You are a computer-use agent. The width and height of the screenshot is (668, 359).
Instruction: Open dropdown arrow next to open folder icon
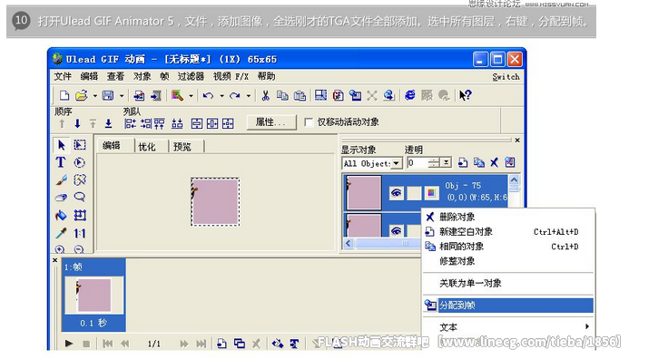94,96
